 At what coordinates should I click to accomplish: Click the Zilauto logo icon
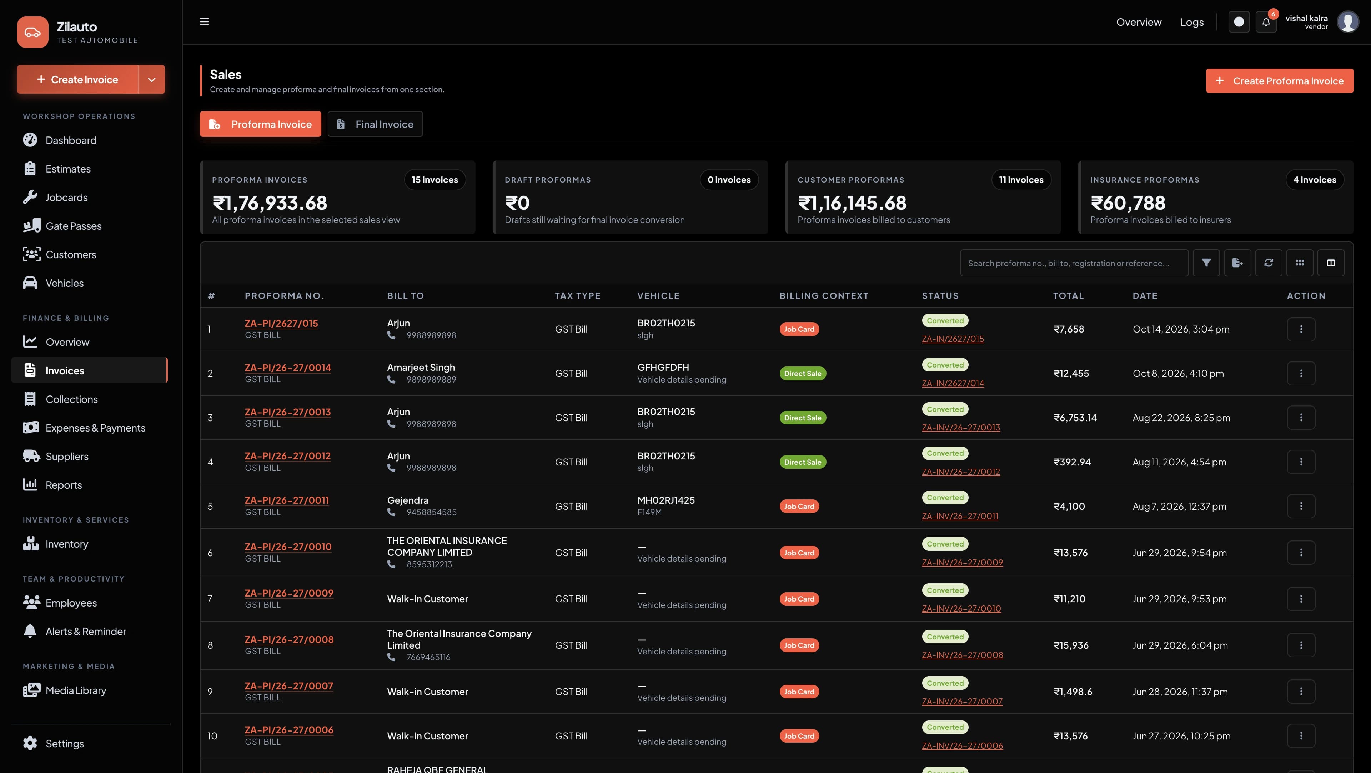[x=32, y=32]
